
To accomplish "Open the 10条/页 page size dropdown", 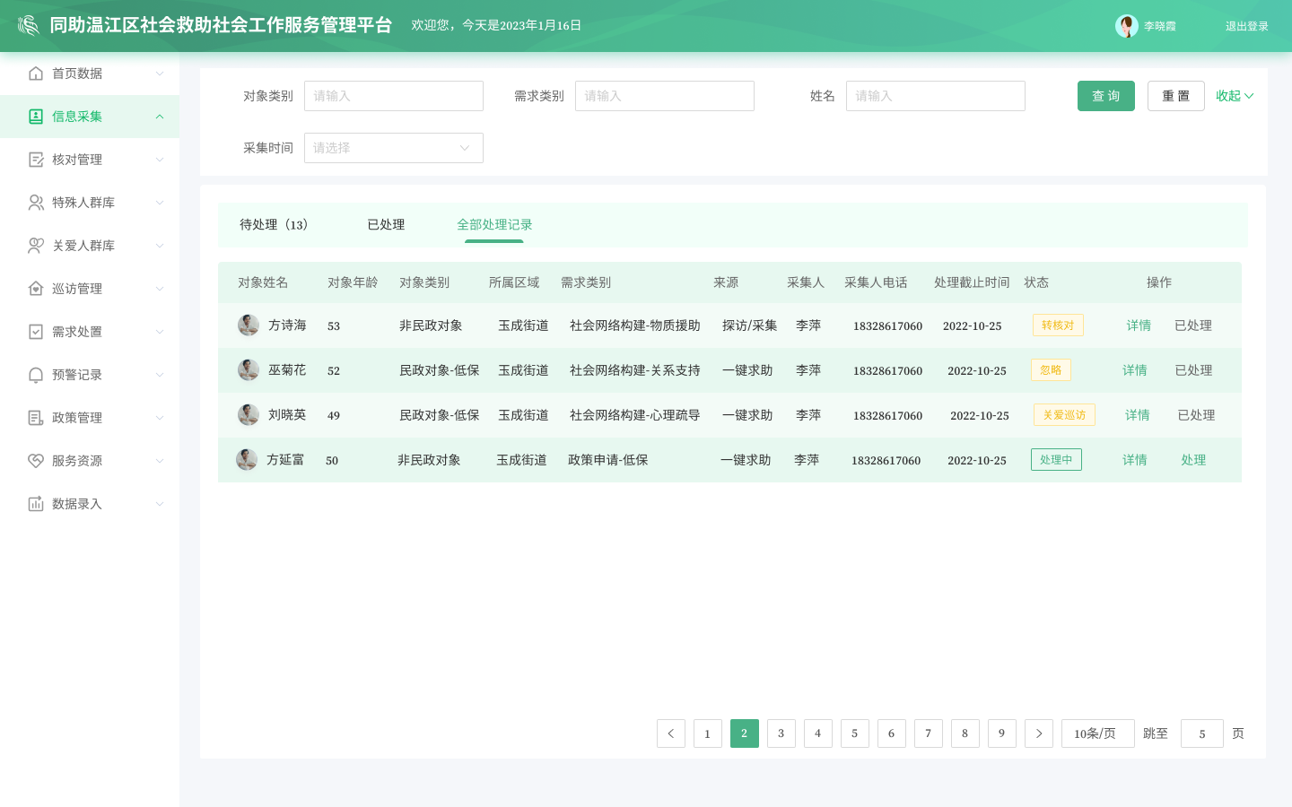I will point(1098,733).
